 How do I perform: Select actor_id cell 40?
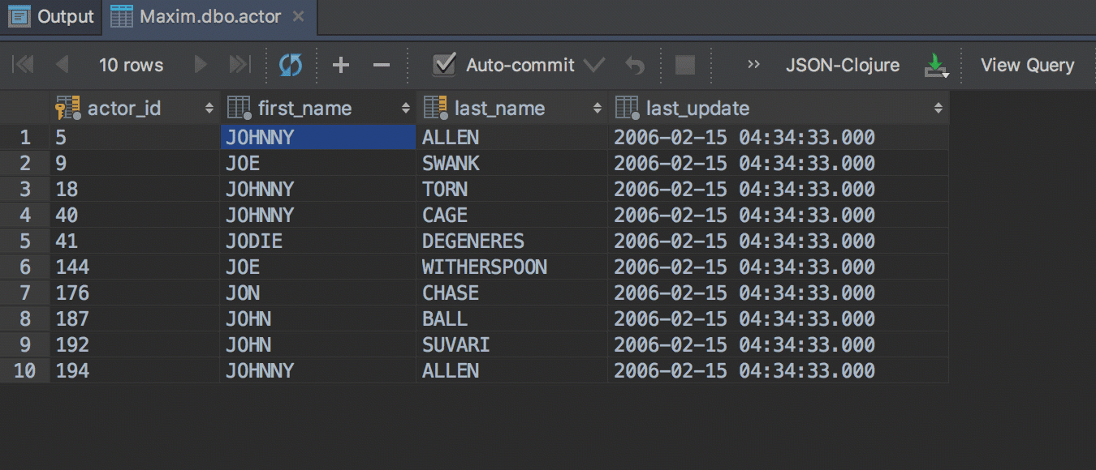(135, 215)
